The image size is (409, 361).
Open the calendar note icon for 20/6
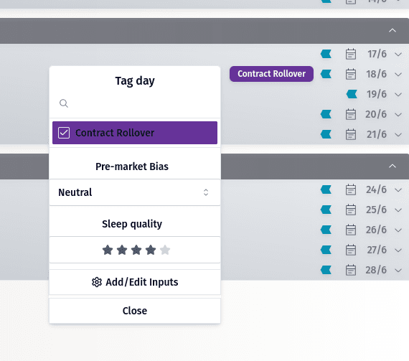(x=351, y=114)
